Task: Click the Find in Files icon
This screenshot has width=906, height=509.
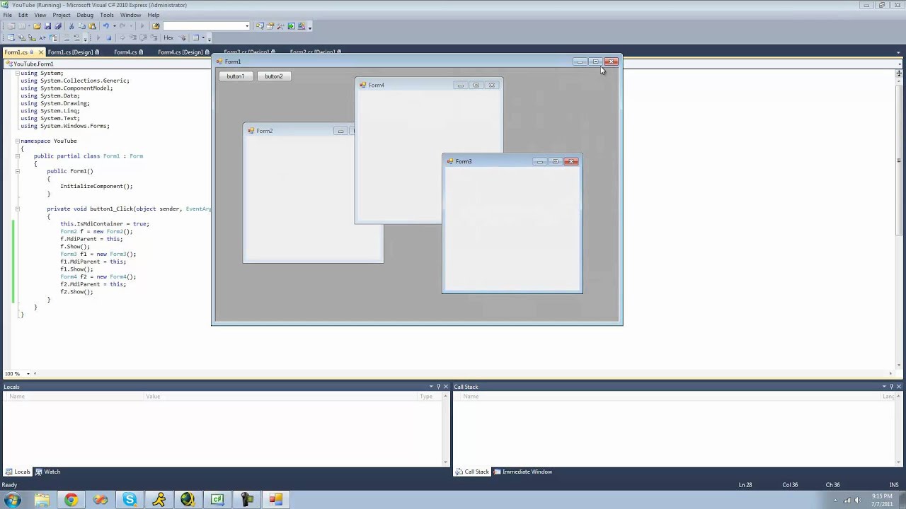Action: point(156,26)
